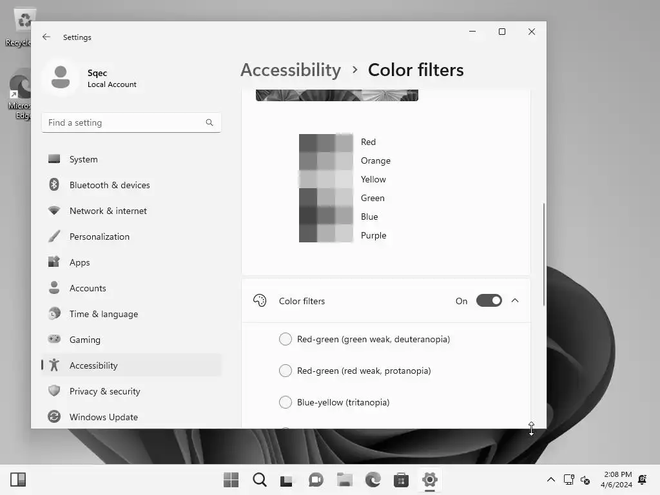This screenshot has width=660, height=495.
Task: Click the Gaming controller icon
Action: click(x=54, y=339)
